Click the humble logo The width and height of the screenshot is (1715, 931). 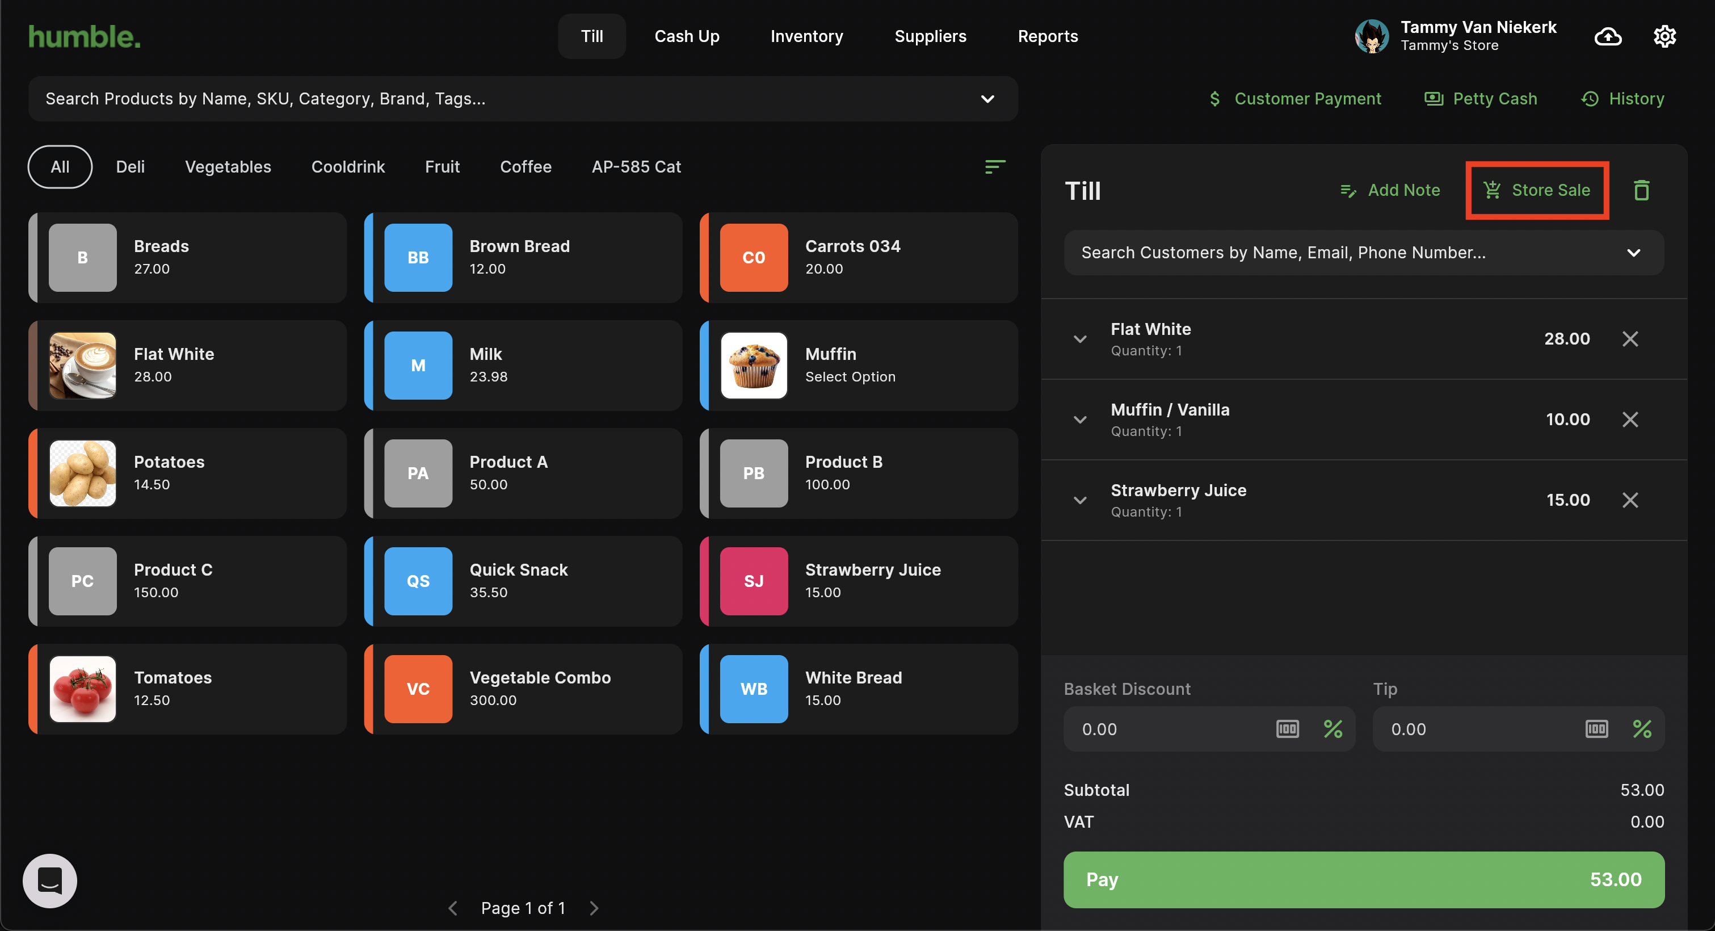pos(85,37)
